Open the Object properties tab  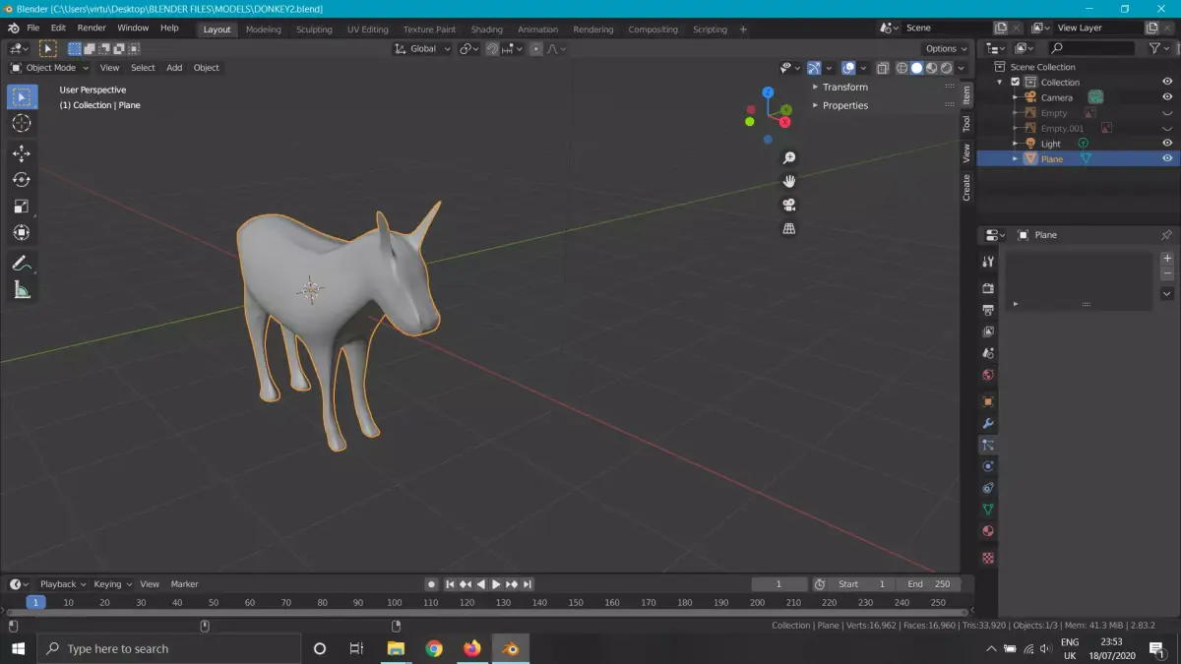point(988,401)
